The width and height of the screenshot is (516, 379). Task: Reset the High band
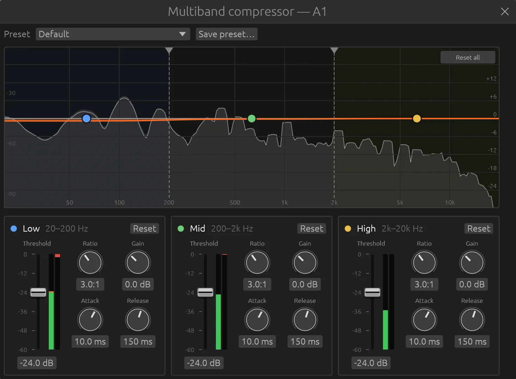(479, 228)
